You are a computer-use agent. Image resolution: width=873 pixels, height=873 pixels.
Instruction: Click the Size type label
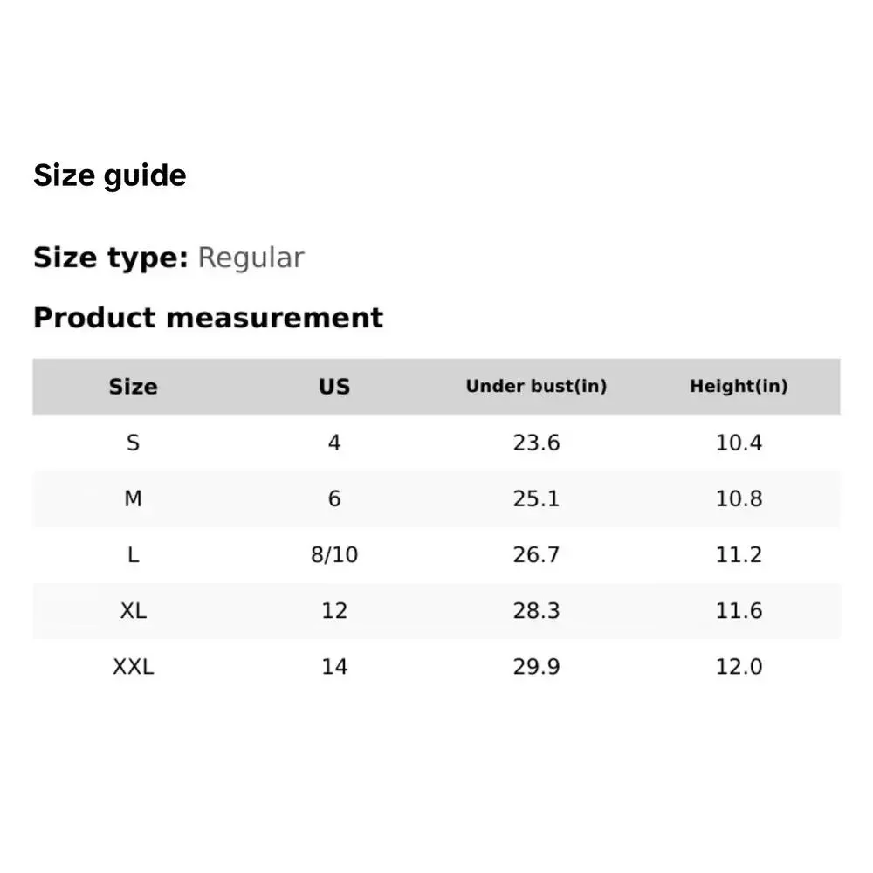click(x=110, y=258)
